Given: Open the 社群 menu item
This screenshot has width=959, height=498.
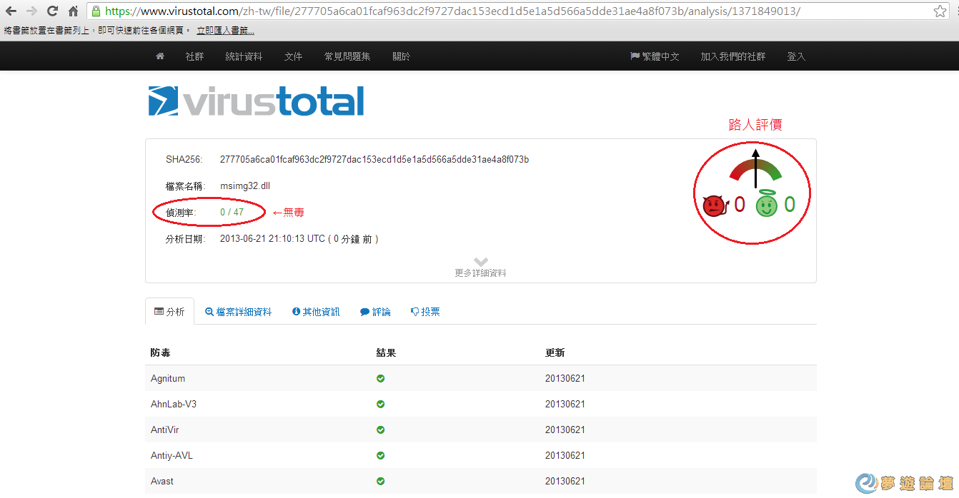Looking at the screenshot, I should 194,56.
